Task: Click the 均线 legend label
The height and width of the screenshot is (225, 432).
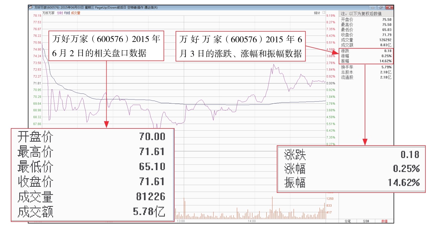Action: 67,13
